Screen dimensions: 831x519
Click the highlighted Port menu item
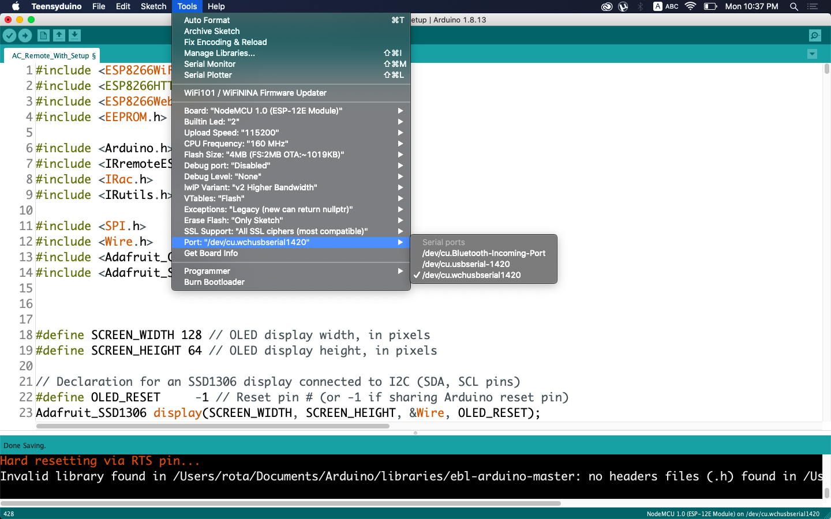[291, 242]
